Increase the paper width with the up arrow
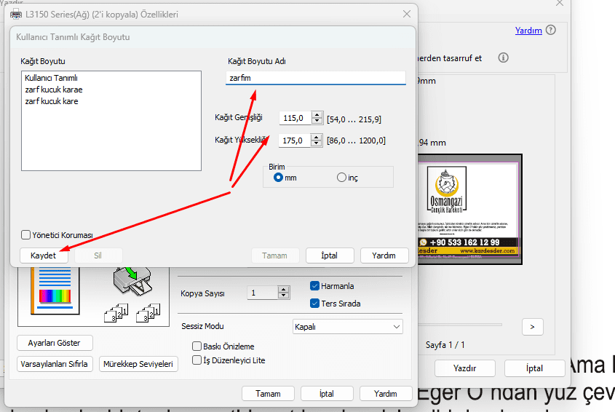The image size is (615, 412). click(x=317, y=114)
